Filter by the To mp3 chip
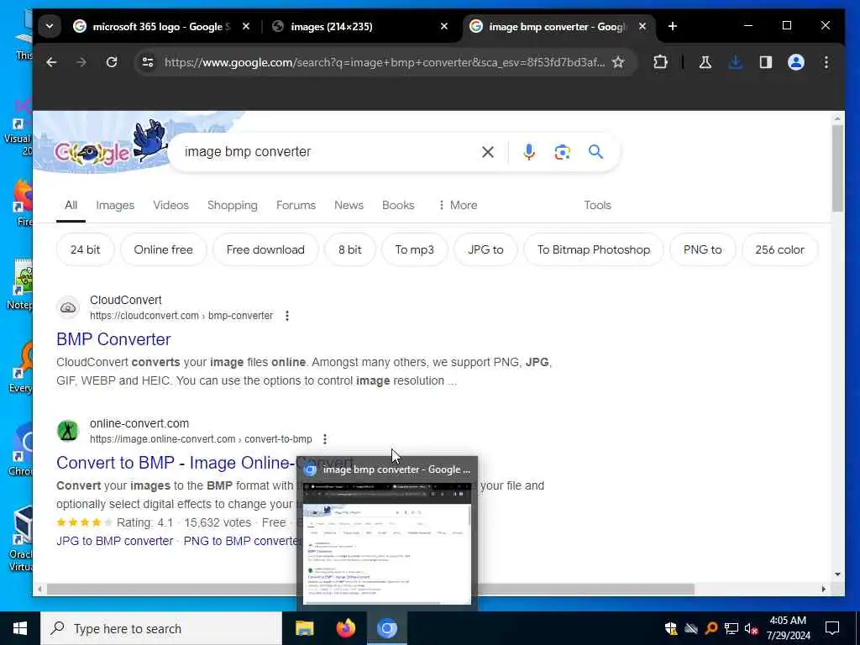Image resolution: width=860 pixels, height=645 pixels. (415, 249)
